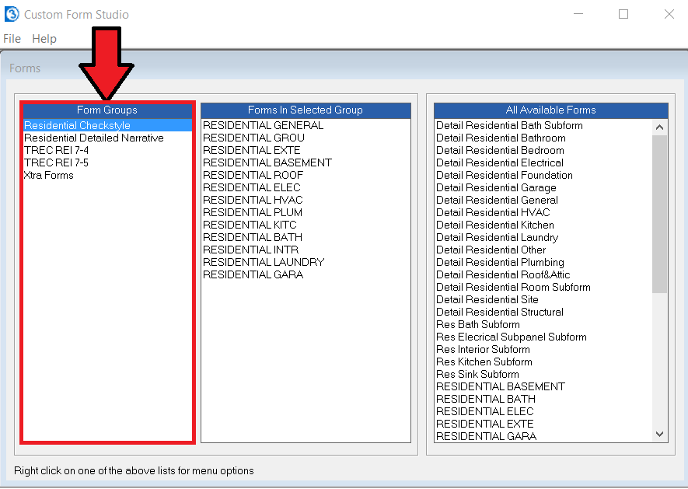Open the File menu
Viewport: 688px width, 489px height.
pos(12,39)
